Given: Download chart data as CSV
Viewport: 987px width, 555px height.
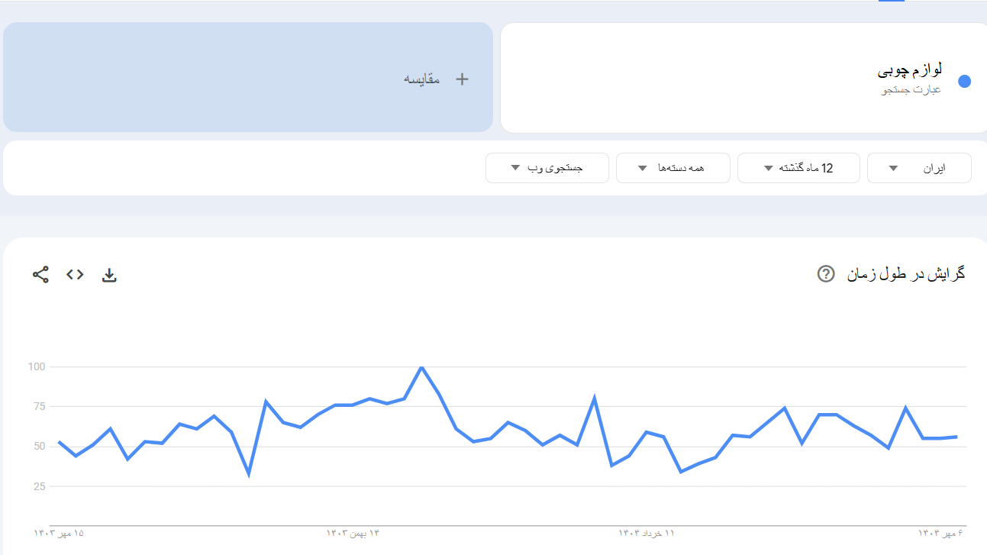Looking at the screenshot, I should point(109,275).
